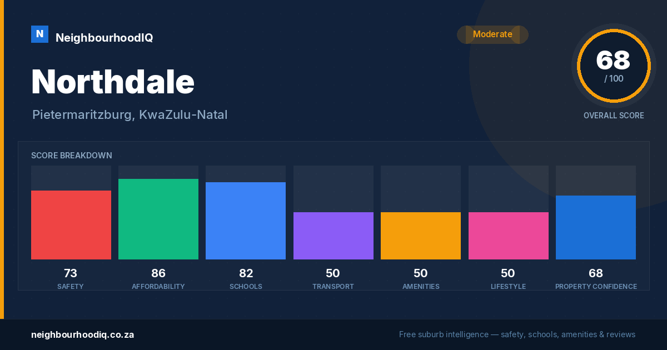Select the green Affordability bar
This screenshot has height=350, width=667.
[158, 219]
